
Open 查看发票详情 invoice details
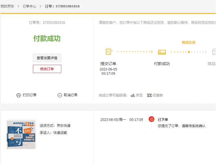pyautogui.click(x=47, y=58)
